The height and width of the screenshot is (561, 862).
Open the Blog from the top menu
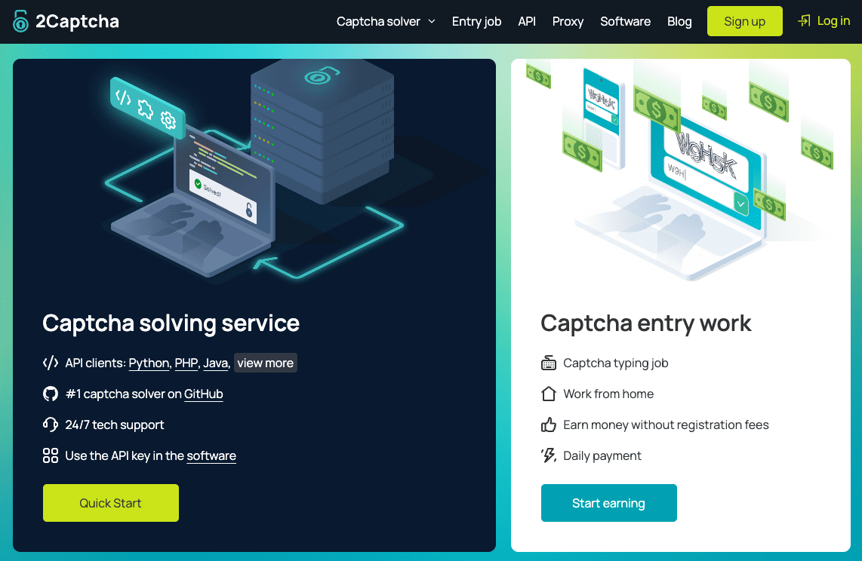679,21
